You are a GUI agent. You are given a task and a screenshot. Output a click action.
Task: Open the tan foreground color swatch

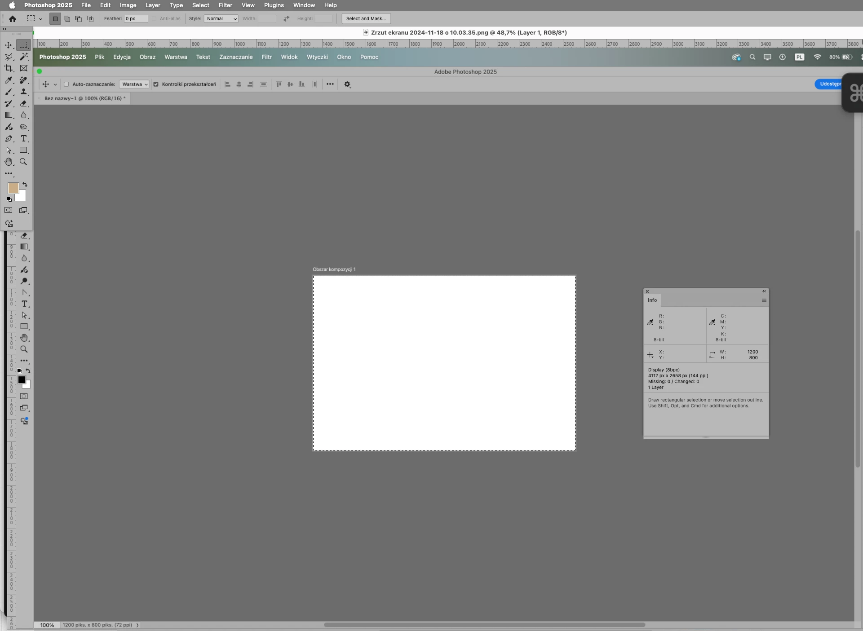click(x=13, y=188)
